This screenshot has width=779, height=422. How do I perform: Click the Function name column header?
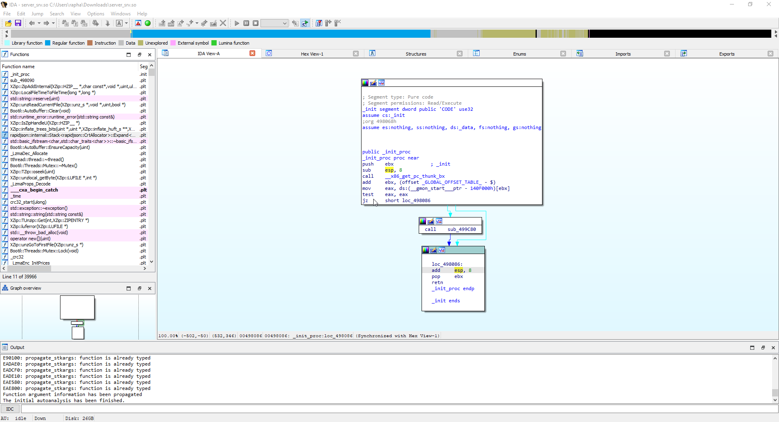point(69,67)
